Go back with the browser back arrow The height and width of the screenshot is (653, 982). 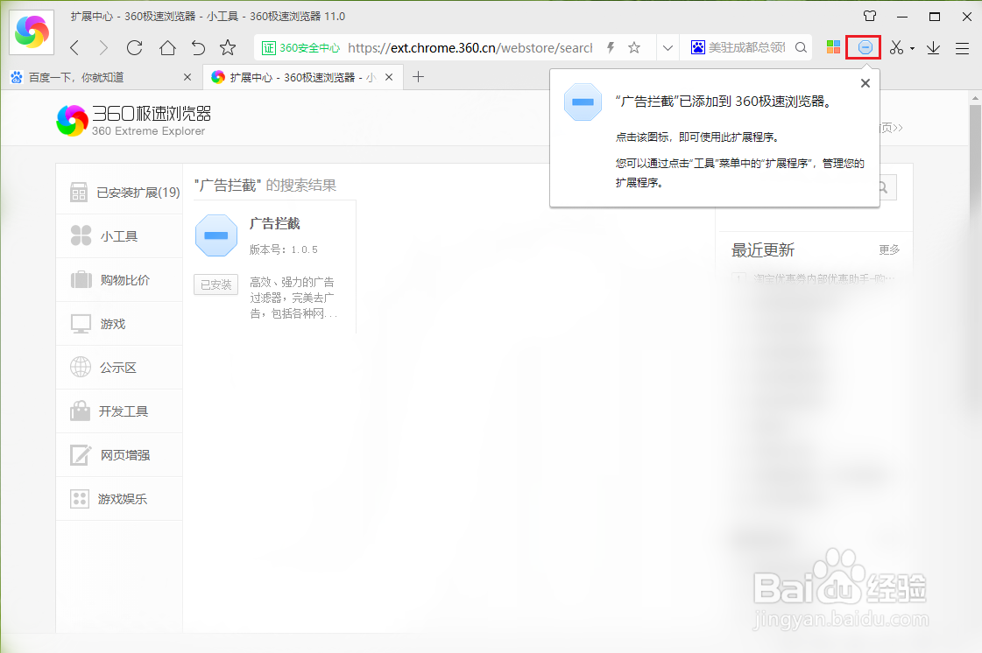click(75, 47)
